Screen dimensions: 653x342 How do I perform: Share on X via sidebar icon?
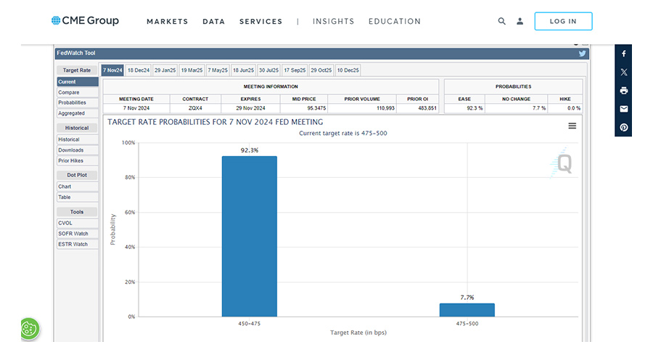[623, 72]
